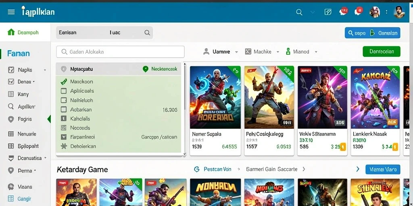413x206 pixels.
Task: Click the Fagris pin icon
Action: coord(11,119)
